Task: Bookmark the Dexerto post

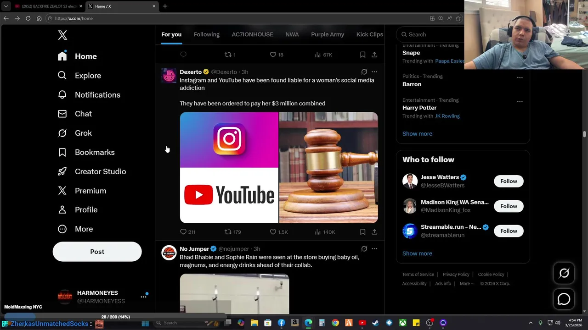Action: [x=362, y=232]
